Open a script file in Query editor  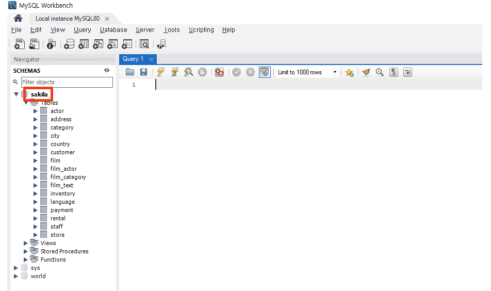click(130, 72)
